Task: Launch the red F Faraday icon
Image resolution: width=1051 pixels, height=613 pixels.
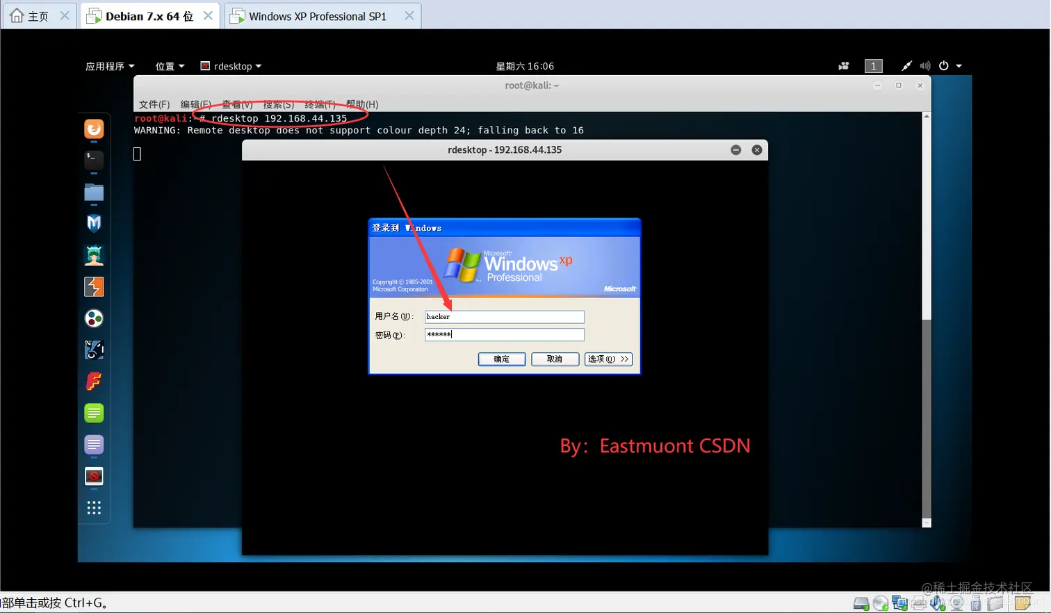Action: pos(94,381)
